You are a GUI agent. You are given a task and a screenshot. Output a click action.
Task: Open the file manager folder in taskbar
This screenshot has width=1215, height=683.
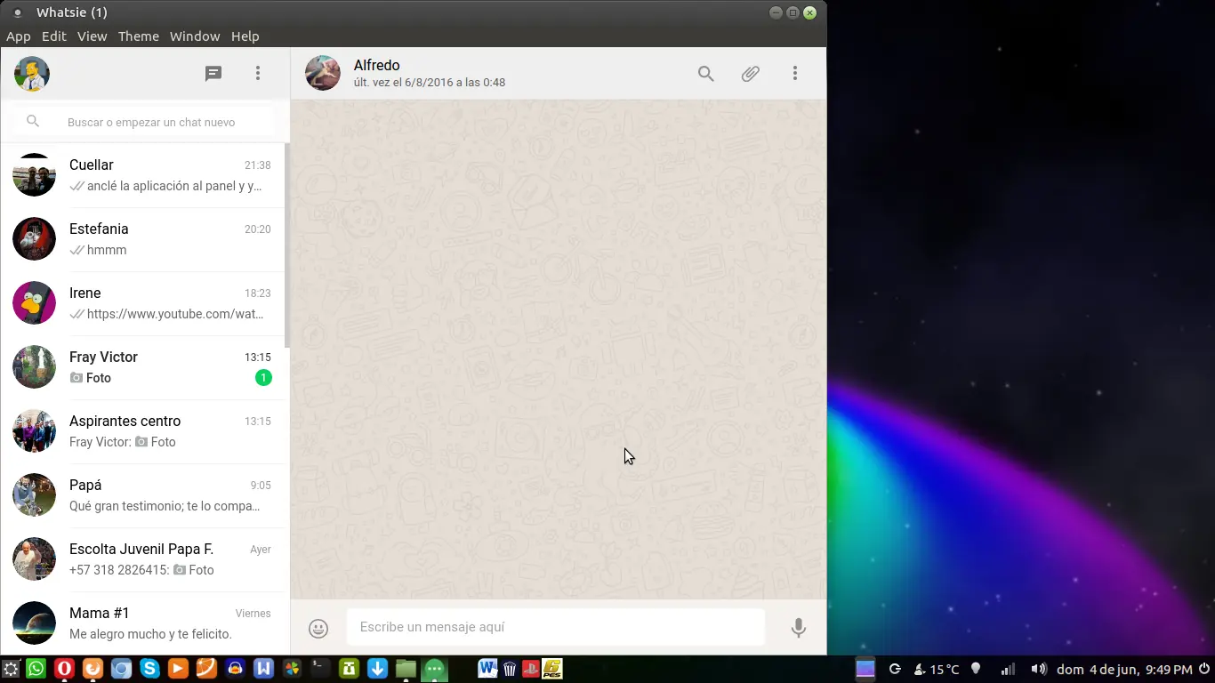pyautogui.click(x=406, y=669)
